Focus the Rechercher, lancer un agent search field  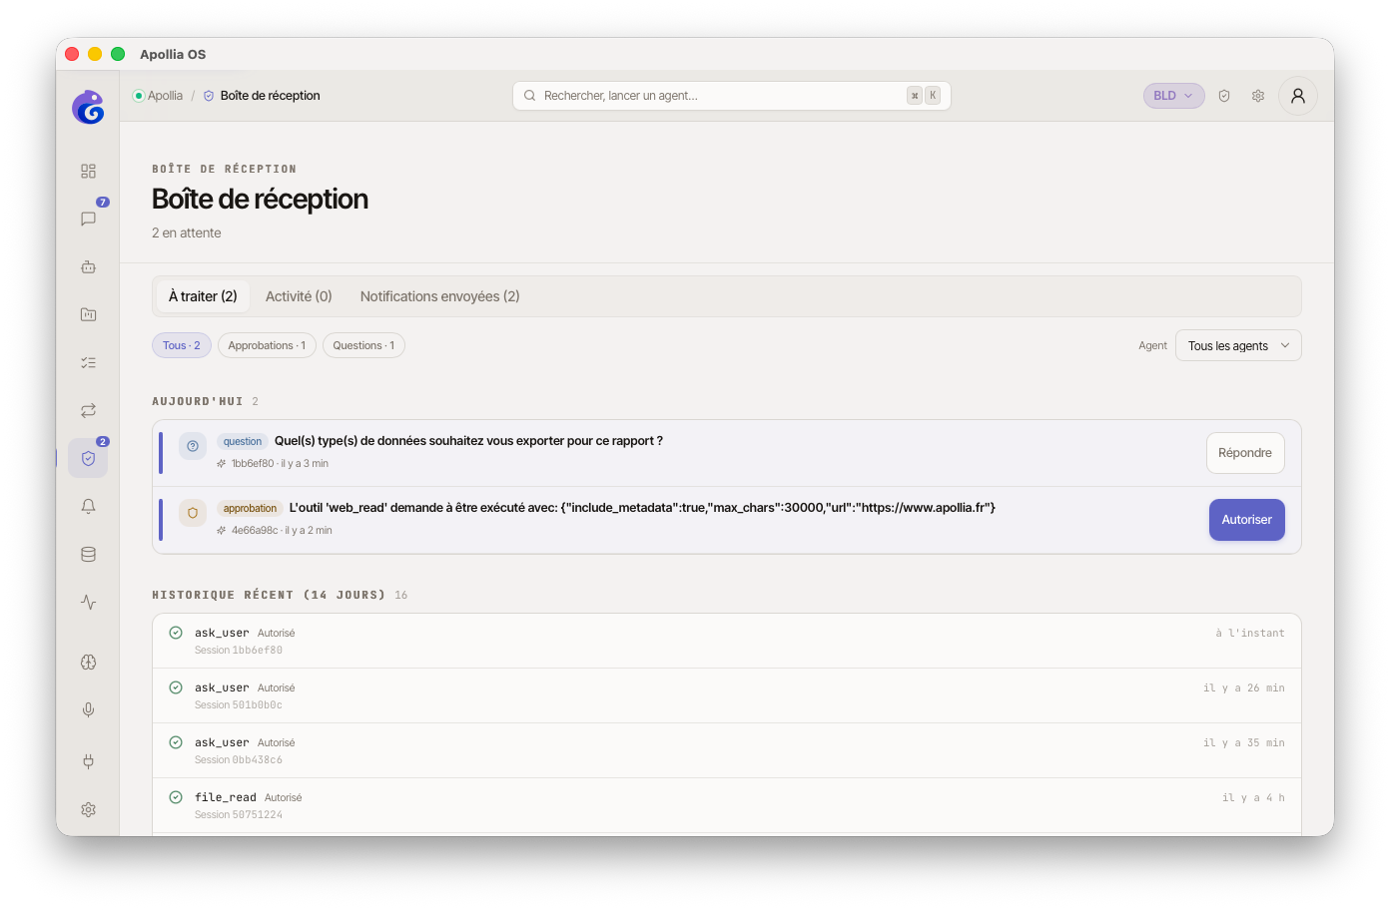[x=732, y=96]
